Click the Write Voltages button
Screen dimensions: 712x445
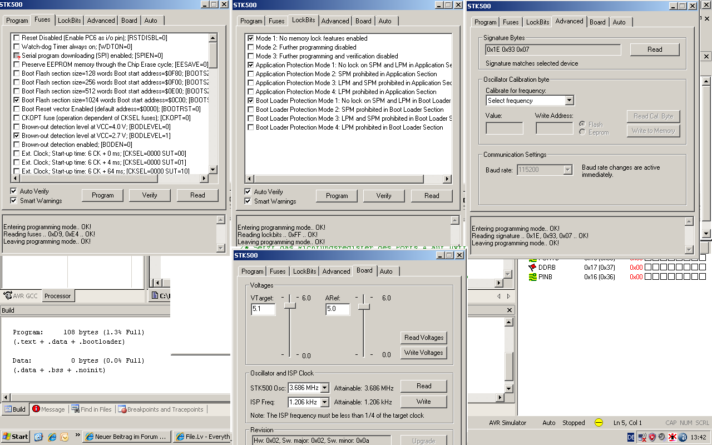pos(424,353)
